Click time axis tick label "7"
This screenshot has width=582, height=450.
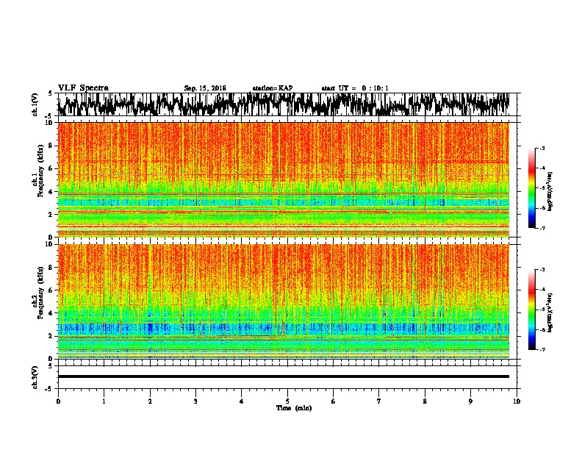(x=379, y=401)
